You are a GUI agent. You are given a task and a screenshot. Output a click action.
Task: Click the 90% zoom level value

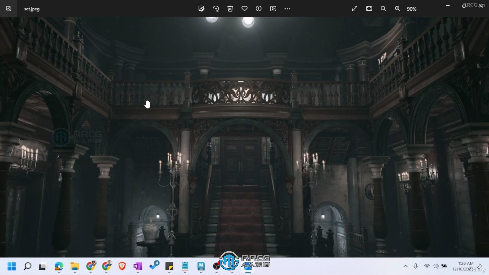[412, 9]
